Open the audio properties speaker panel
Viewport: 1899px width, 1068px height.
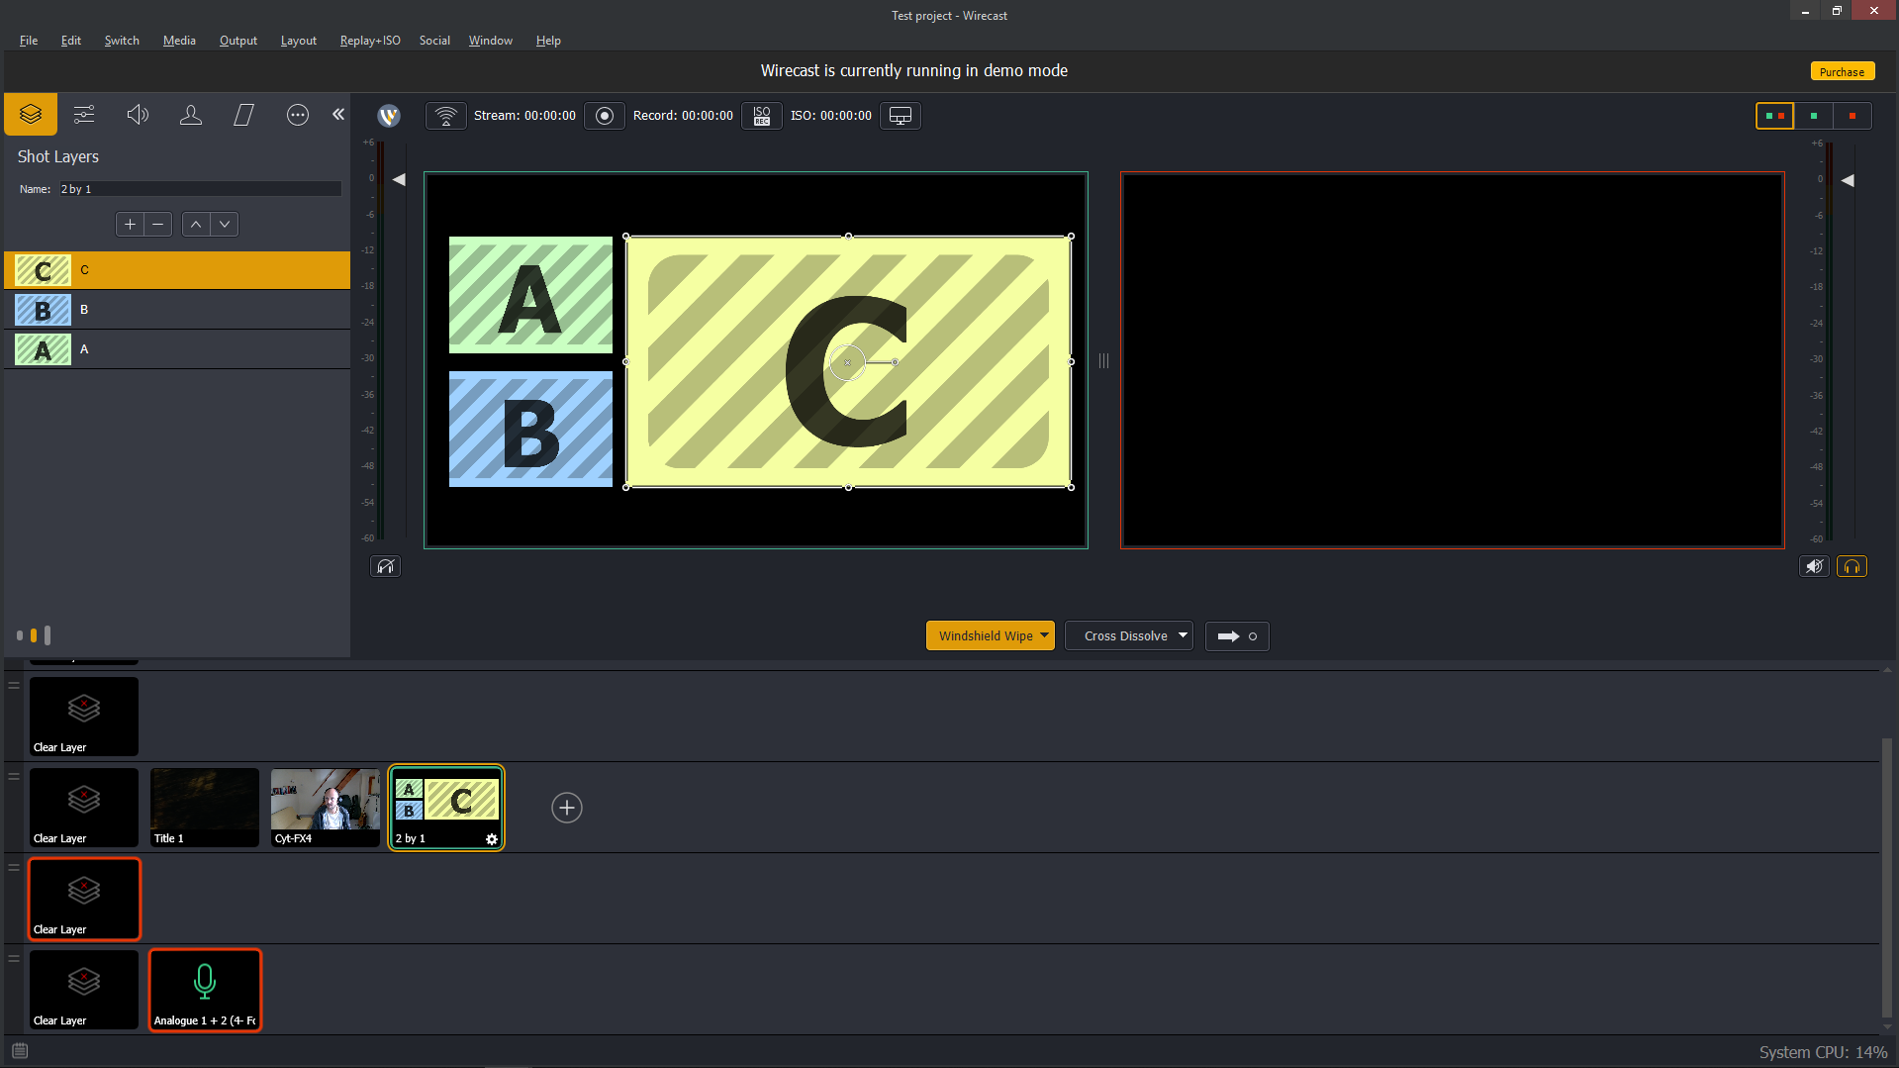click(x=138, y=115)
